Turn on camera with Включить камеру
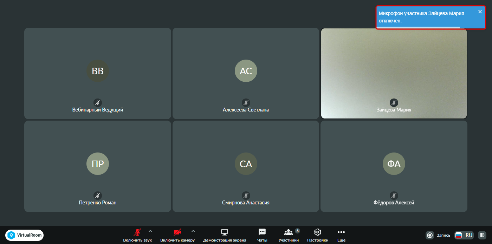 [x=177, y=235]
